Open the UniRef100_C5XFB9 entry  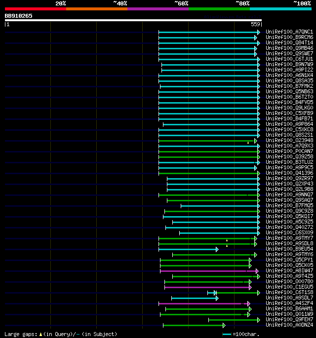pos(289,113)
